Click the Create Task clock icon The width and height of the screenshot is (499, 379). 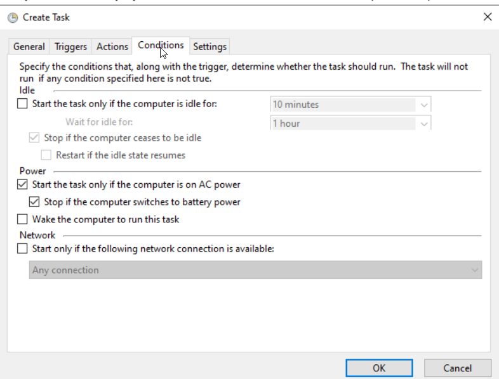pyautogui.click(x=13, y=18)
